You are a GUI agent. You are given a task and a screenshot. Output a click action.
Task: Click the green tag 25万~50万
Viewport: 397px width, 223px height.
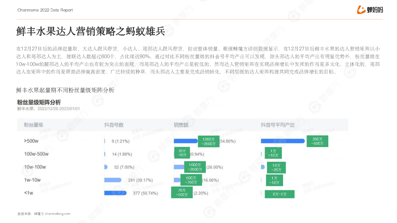182,153
